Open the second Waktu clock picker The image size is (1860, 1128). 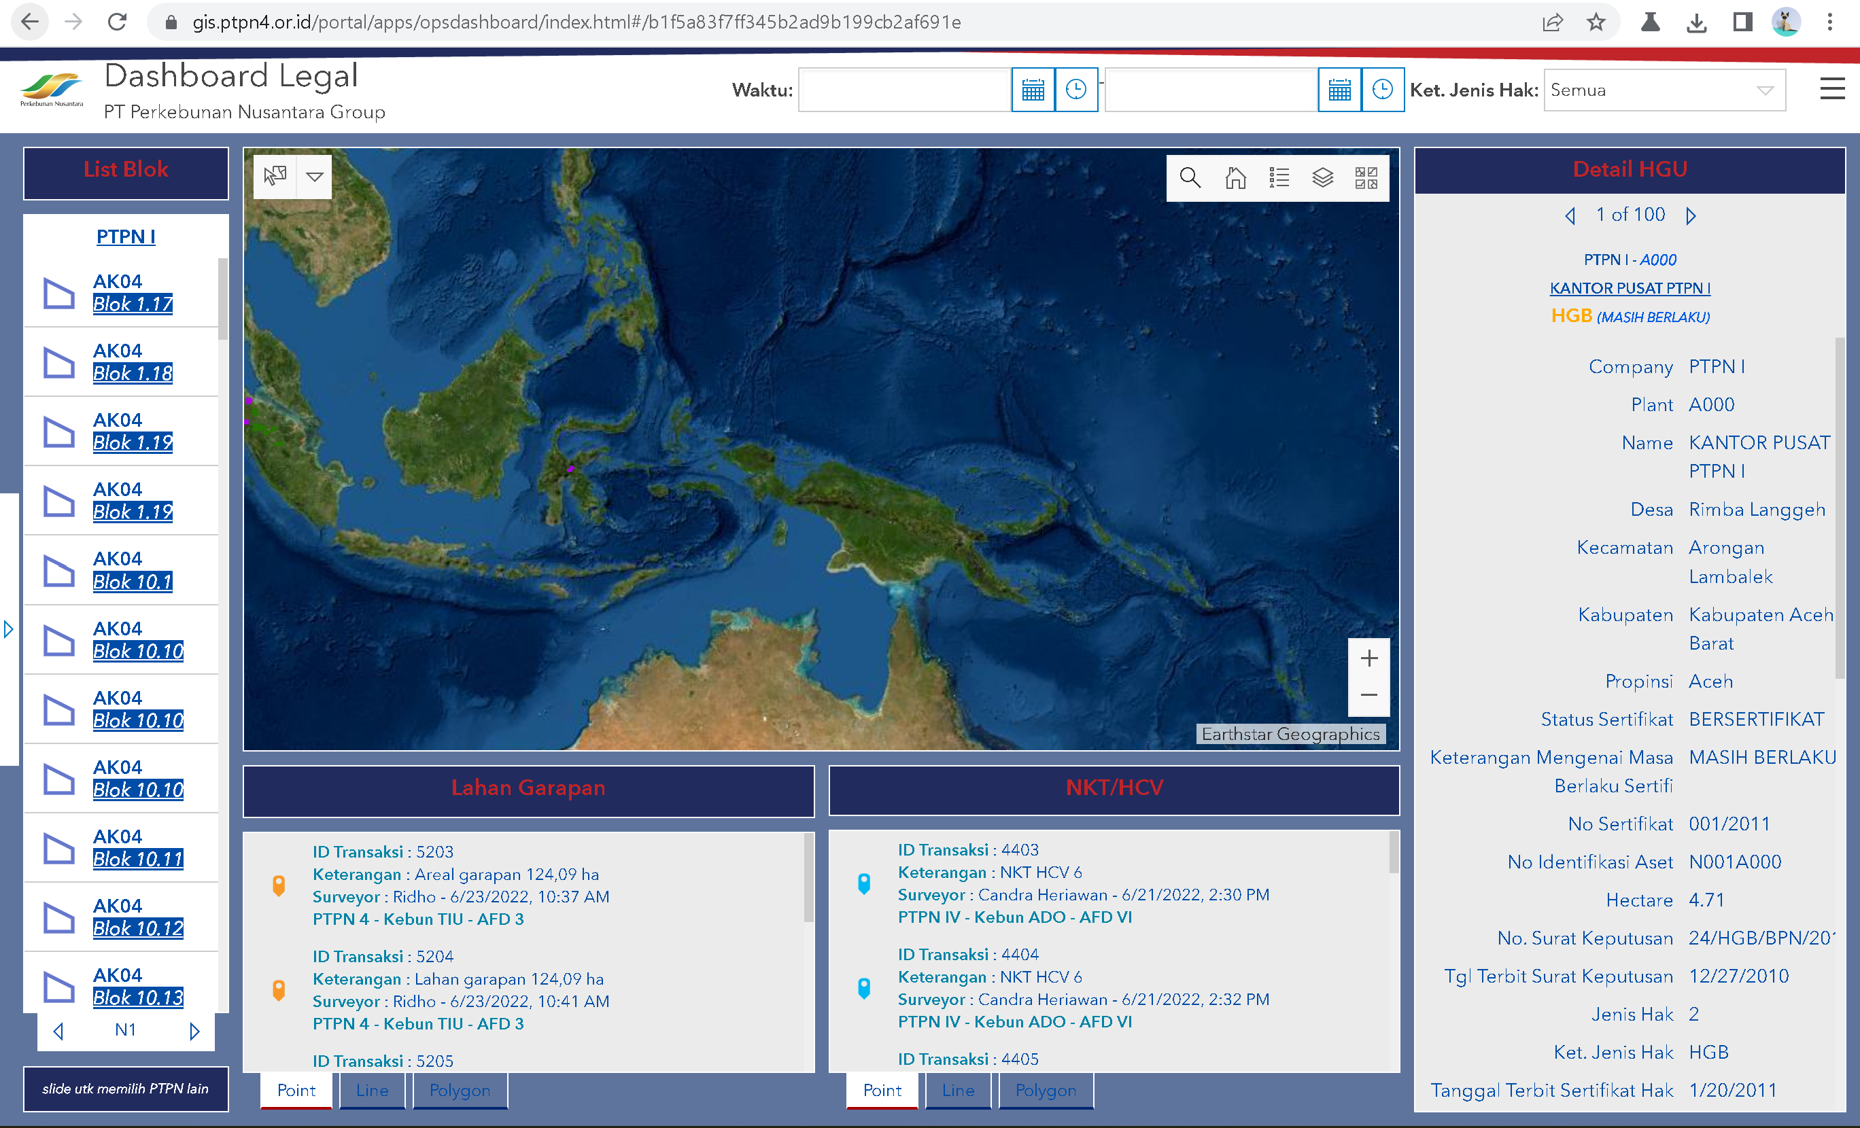1382,90
